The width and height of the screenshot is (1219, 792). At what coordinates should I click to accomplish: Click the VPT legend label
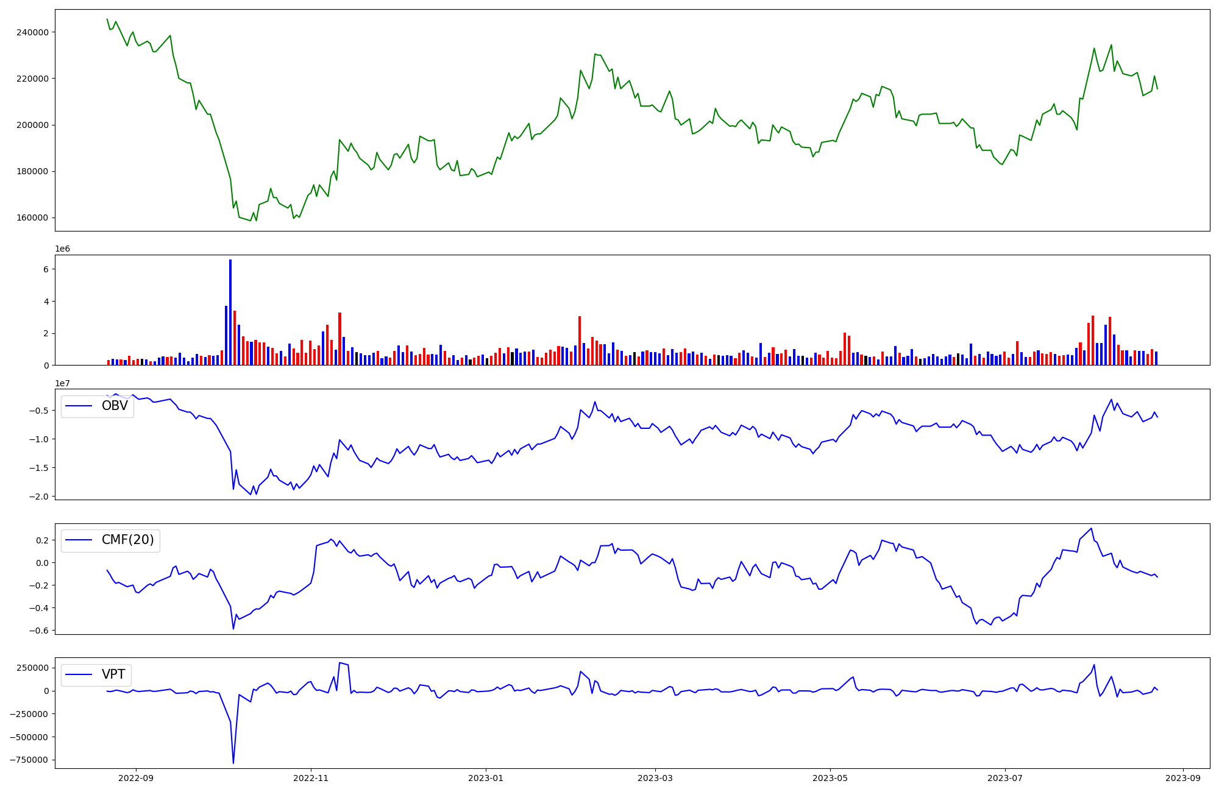click(x=113, y=674)
